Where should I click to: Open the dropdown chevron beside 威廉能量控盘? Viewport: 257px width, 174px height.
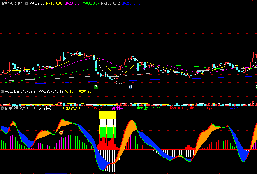[x=2, y=108]
